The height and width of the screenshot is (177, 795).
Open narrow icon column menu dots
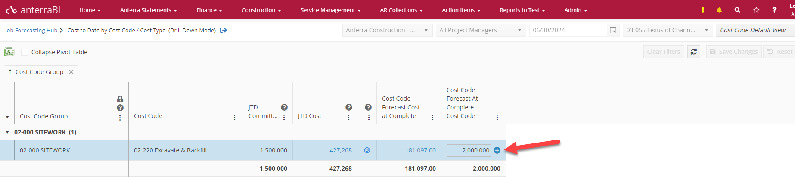coord(369,117)
